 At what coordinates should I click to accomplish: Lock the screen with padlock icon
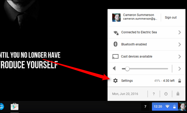coord(178,94)
